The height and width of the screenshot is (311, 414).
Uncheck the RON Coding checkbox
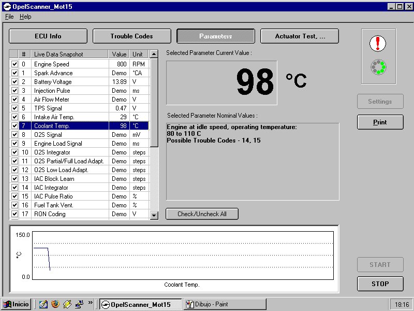(14, 214)
